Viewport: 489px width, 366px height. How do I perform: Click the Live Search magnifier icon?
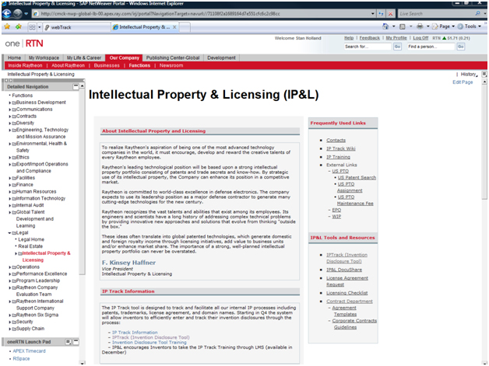click(477, 13)
